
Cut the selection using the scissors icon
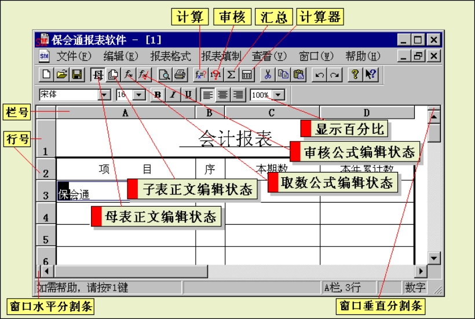point(268,75)
